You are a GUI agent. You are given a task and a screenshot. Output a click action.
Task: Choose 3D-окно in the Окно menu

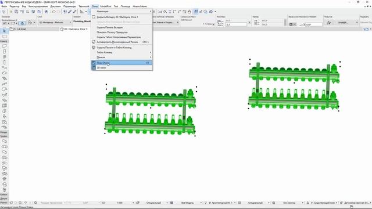click(x=121, y=68)
